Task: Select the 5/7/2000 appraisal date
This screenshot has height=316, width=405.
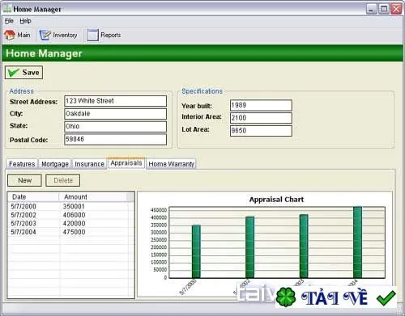Action: click(x=23, y=207)
